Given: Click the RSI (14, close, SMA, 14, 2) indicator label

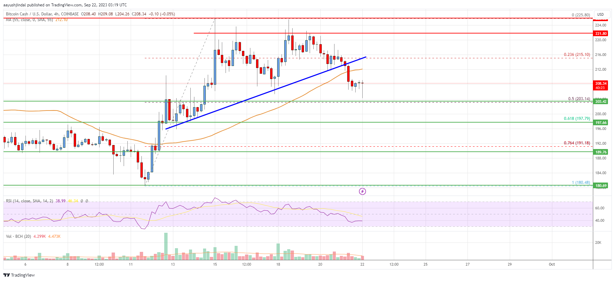Looking at the screenshot, I should coord(29,201).
